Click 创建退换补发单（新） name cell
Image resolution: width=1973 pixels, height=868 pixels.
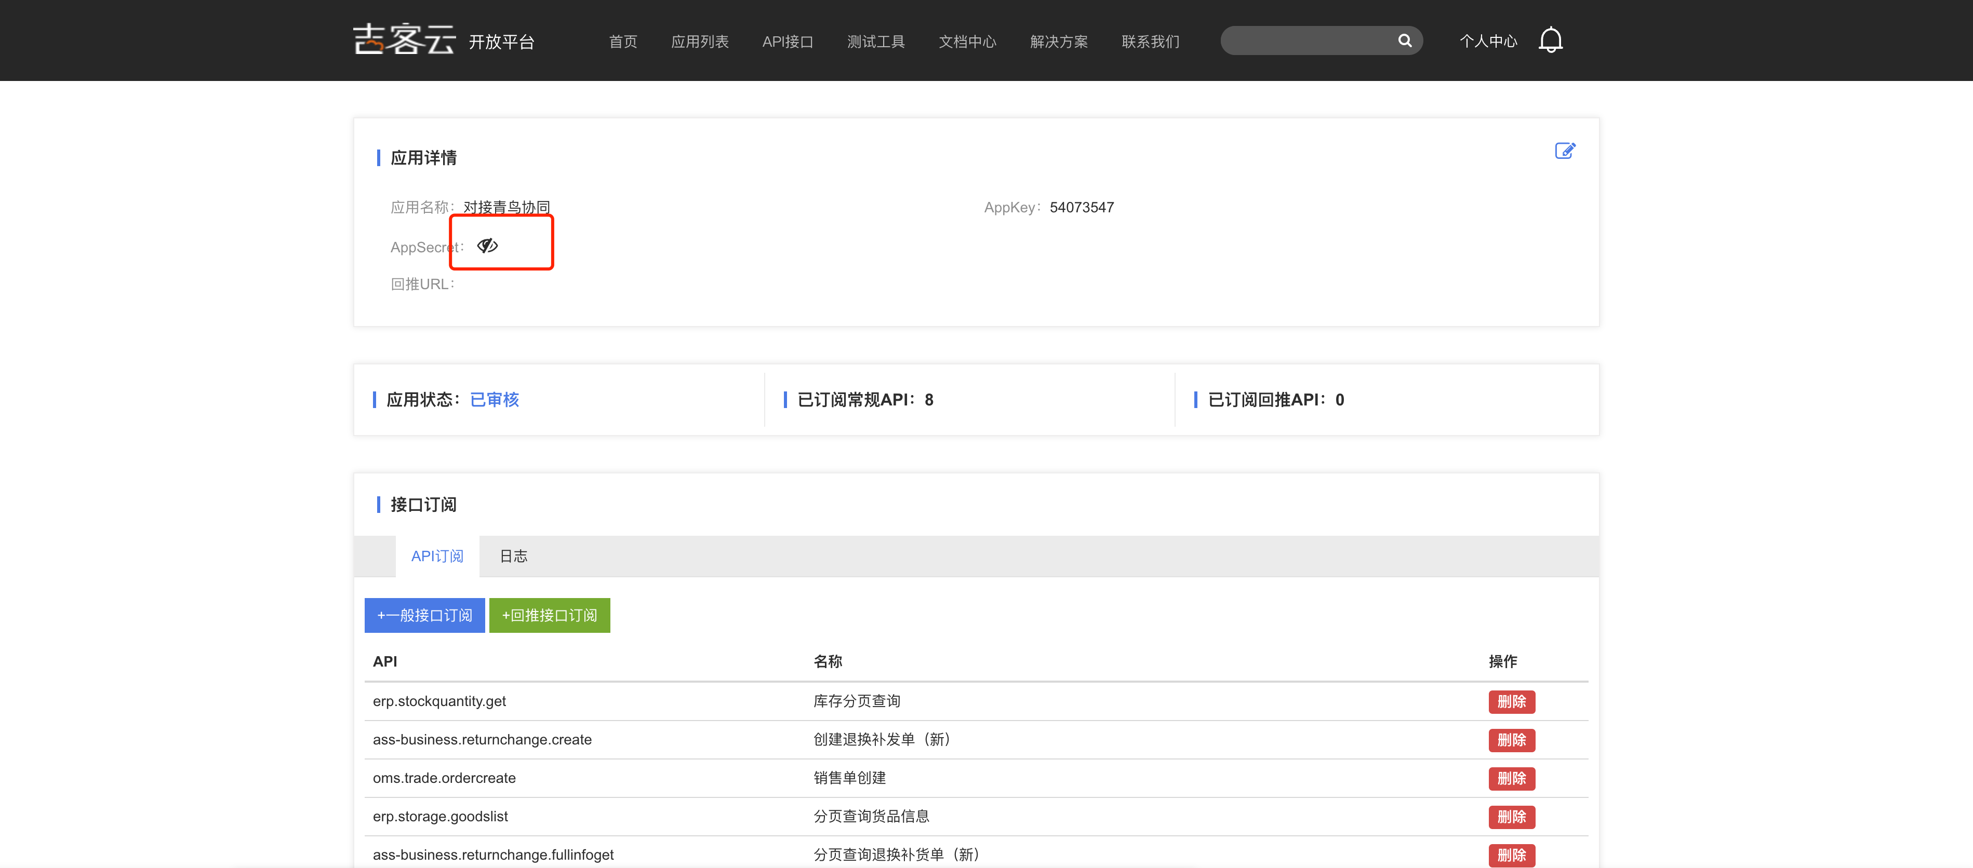coord(882,739)
